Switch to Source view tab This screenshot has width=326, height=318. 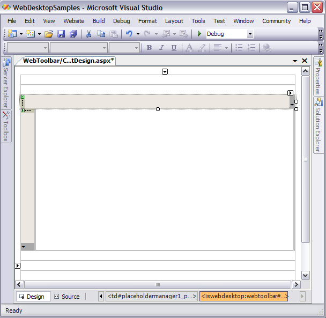66,297
